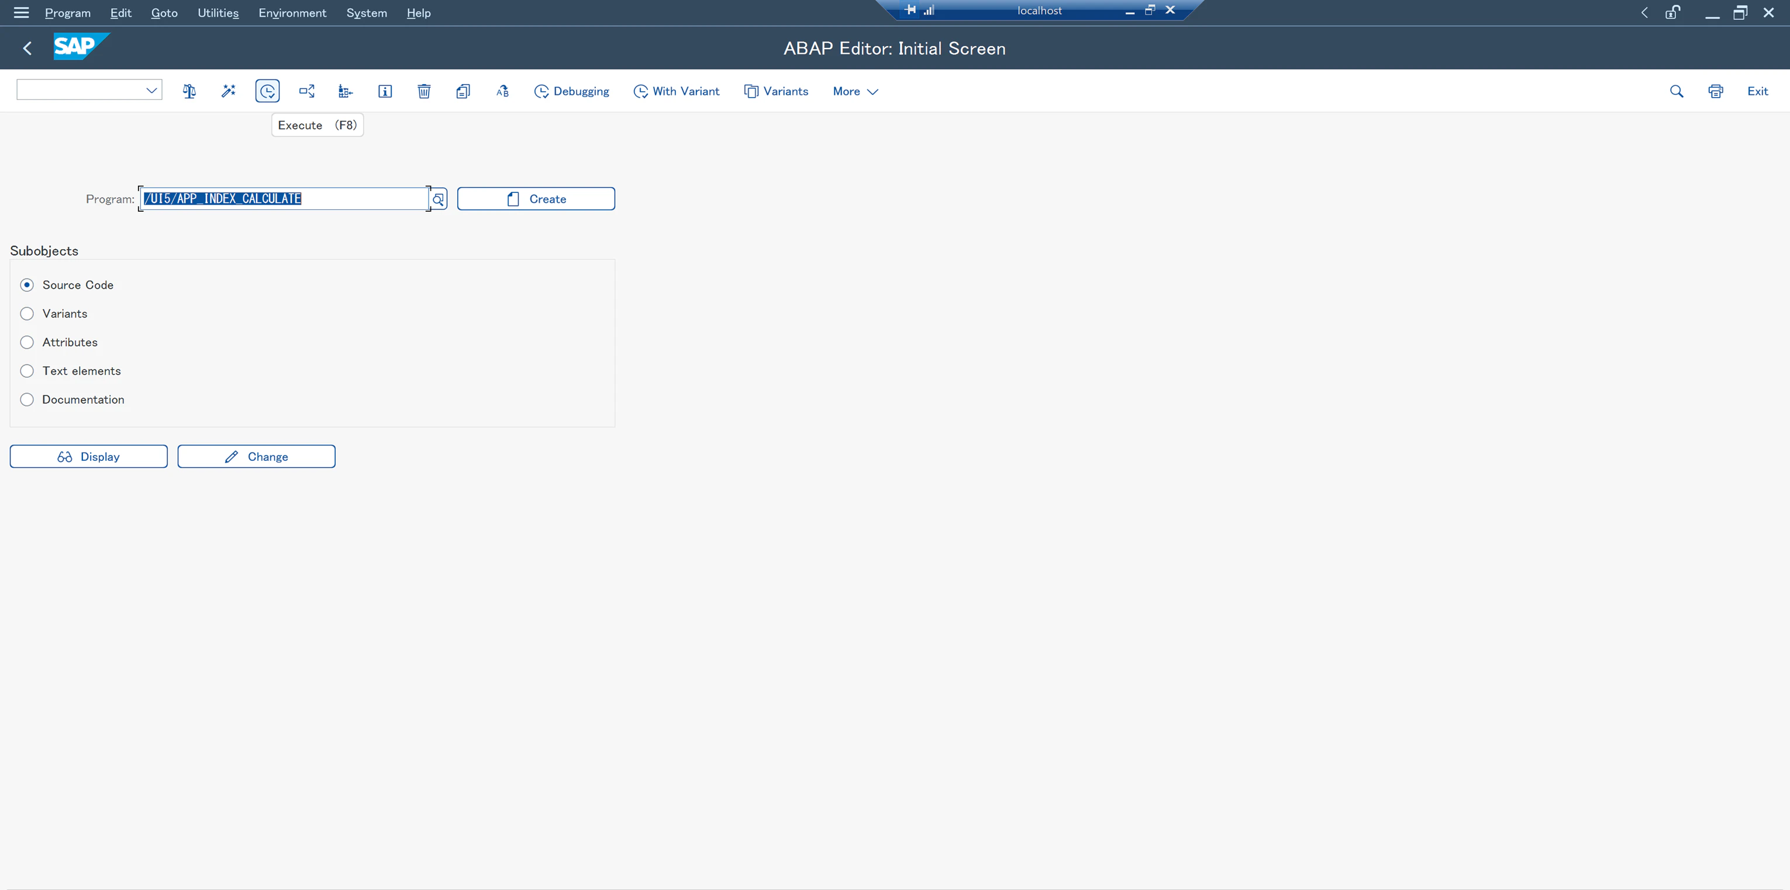
Task: Open the Goto menu
Action: [164, 12]
